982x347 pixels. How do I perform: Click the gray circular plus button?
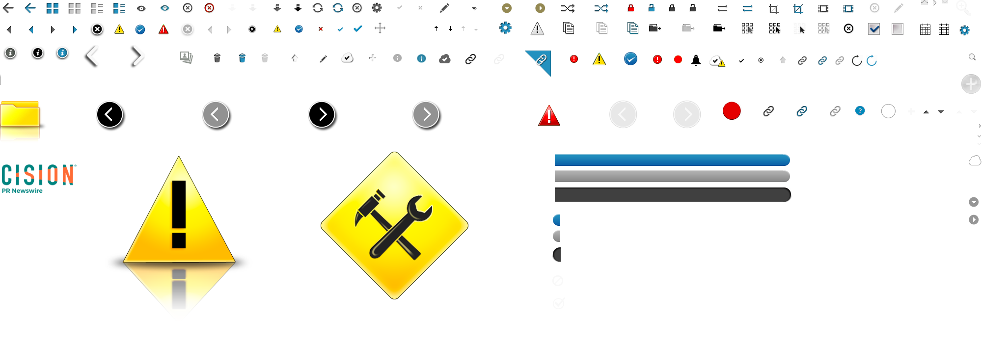(x=971, y=84)
